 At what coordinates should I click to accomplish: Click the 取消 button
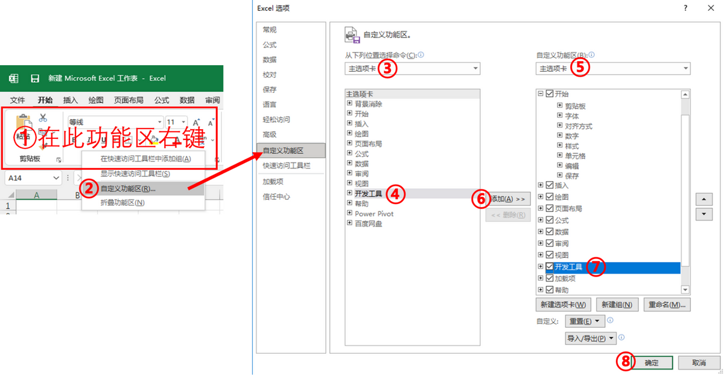pyautogui.click(x=699, y=362)
